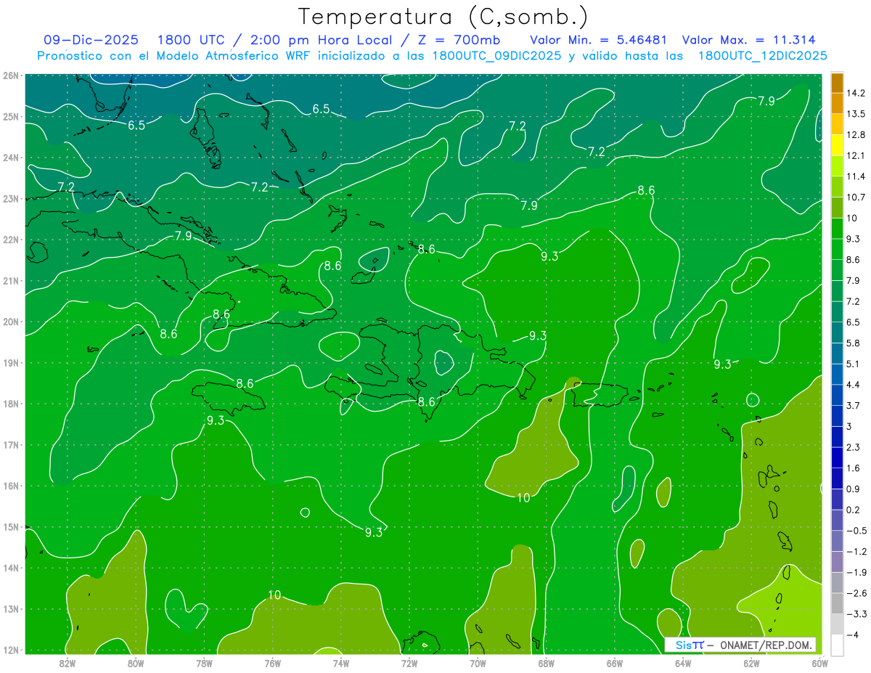Click the colorbar label "11.4"

[856, 176]
